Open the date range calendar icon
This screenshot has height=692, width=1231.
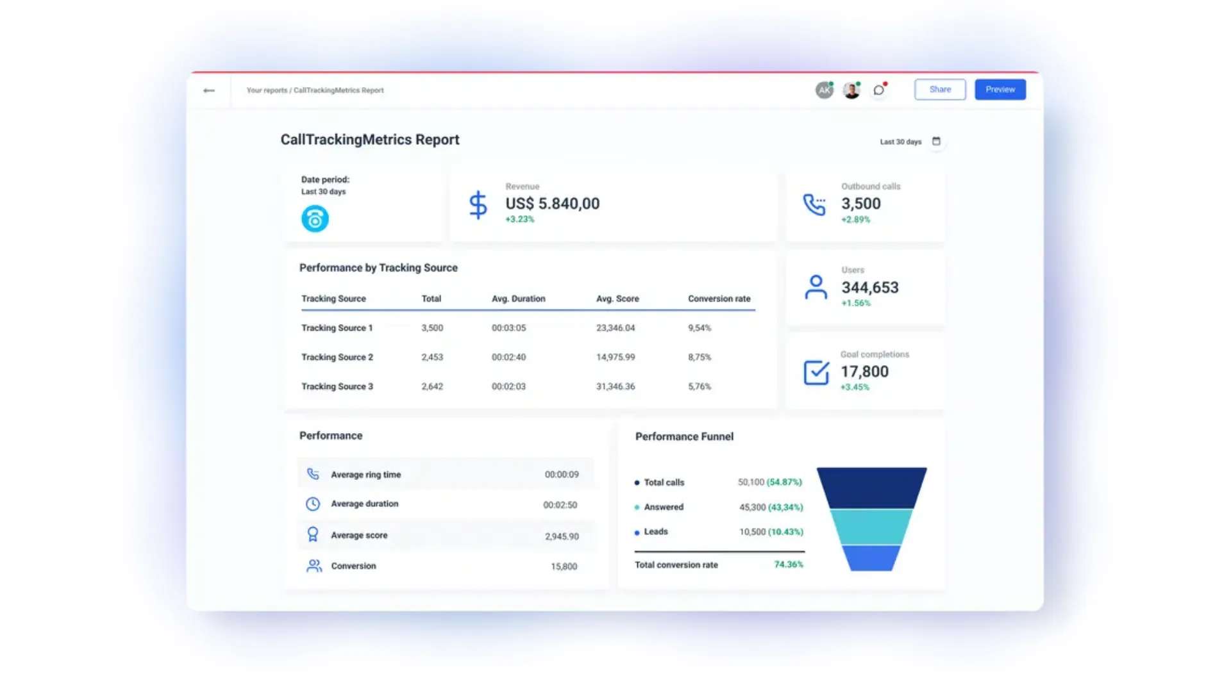click(x=936, y=141)
